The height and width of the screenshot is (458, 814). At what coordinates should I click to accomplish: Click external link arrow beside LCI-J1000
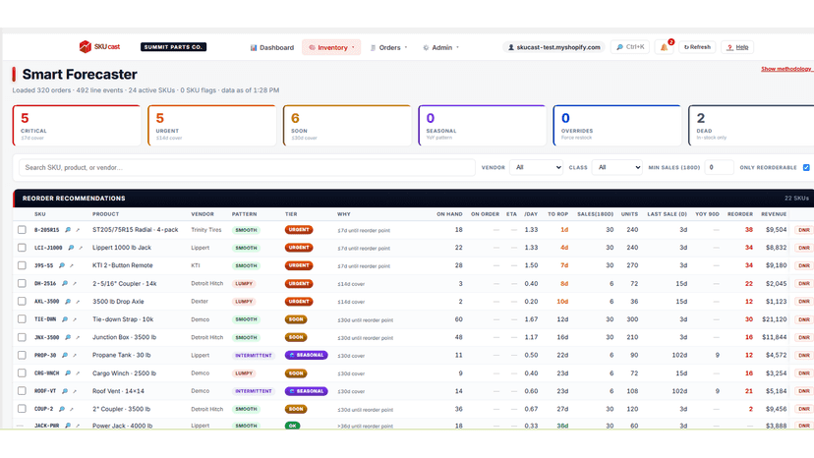(81, 248)
